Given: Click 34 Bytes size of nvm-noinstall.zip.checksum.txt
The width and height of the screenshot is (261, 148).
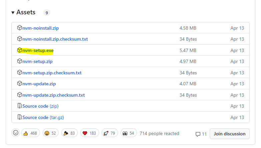Looking at the screenshot, I should pos(188,39).
